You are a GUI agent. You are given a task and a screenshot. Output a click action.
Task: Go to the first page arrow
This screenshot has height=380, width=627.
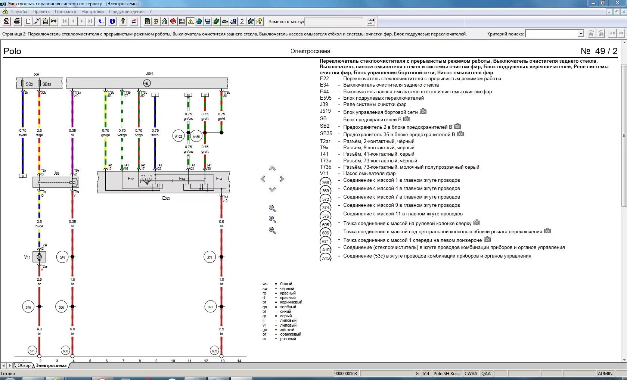(x=65, y=21)
